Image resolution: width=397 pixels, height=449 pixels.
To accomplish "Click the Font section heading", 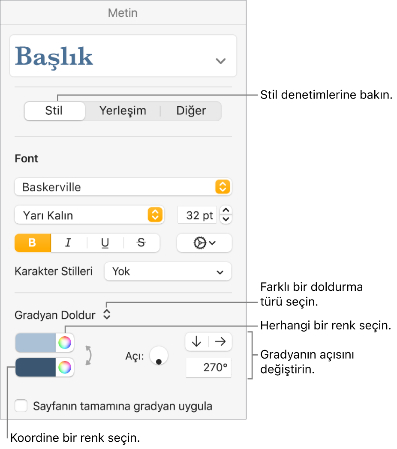I will 27,159.
